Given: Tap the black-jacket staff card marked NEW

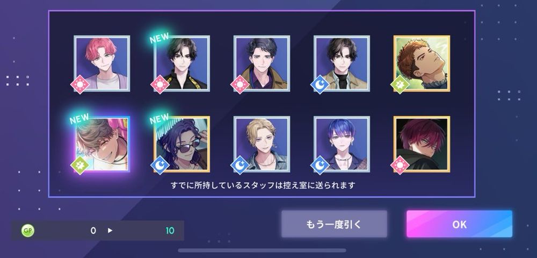Looking at the screenshot, I should click(x=182, y=63).
